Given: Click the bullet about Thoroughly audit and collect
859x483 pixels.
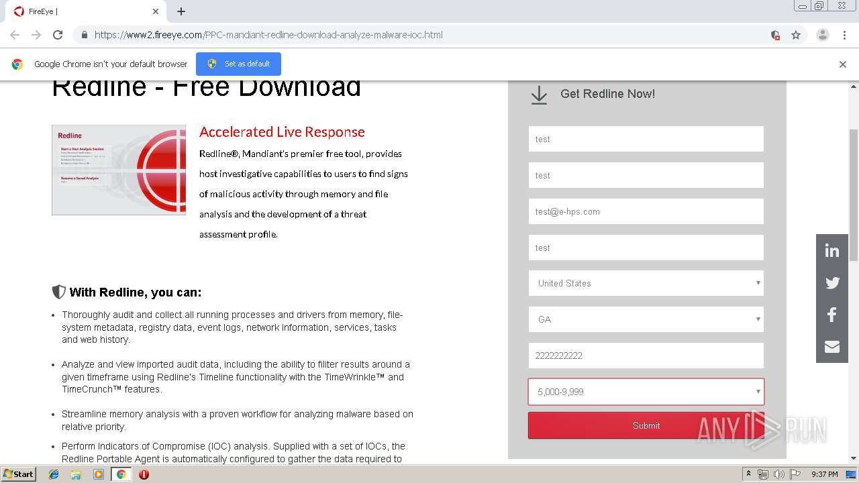Looking at the screenshot, I should tap(232, 327).
